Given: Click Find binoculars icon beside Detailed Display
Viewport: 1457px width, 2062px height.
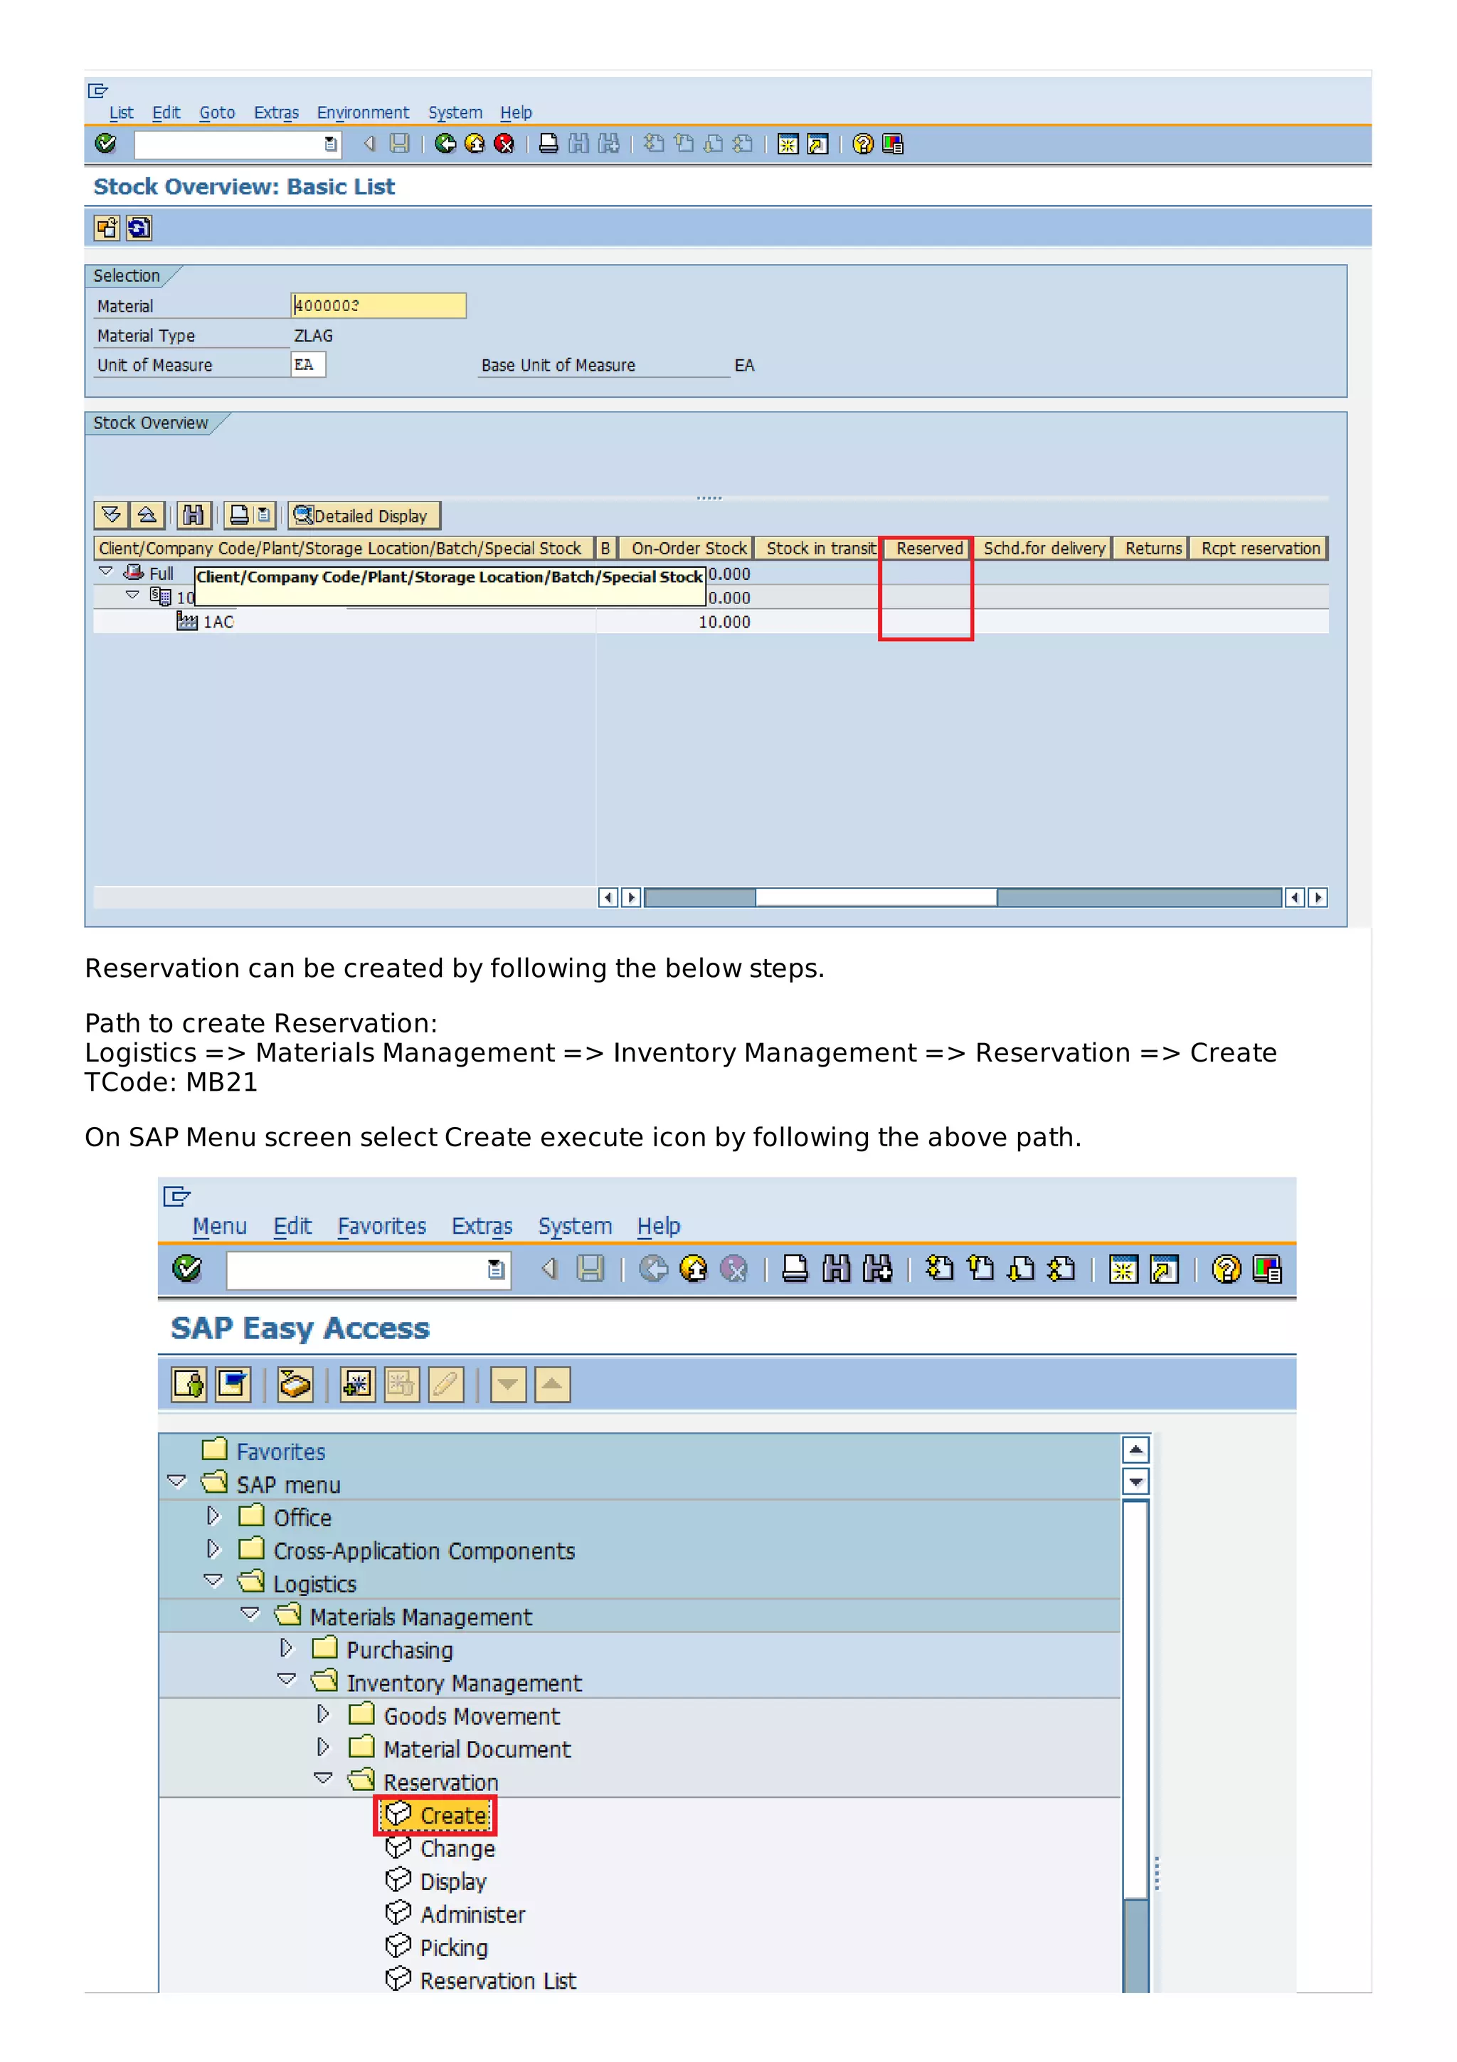Looking at the screenshot, I should [x=193, y=515].
